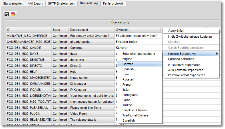Click the German flag language icon
This screenshot has height=129, width=225.
(13, 14)
